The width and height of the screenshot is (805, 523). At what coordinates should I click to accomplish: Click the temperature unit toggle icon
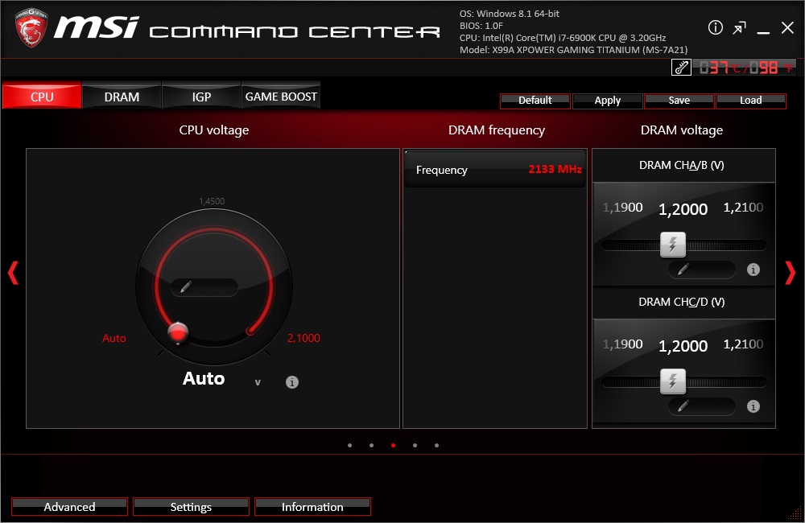[x=681, y=68]
